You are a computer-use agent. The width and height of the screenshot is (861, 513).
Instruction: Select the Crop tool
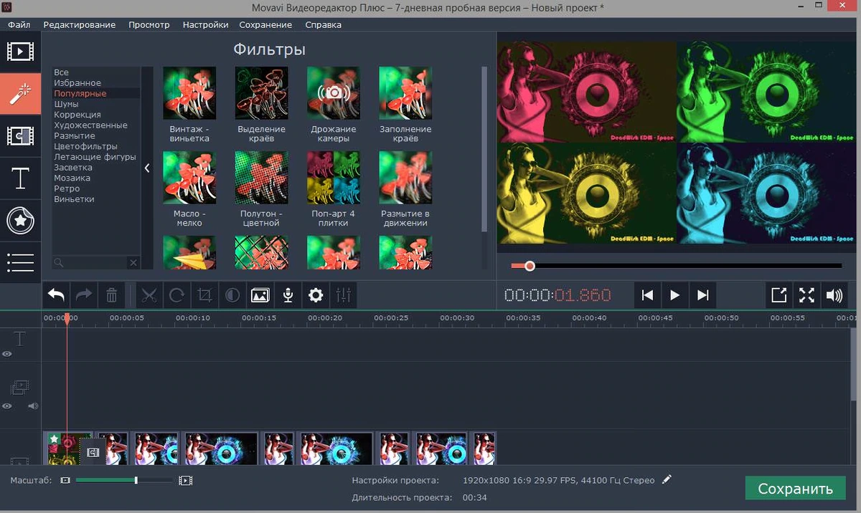click(x=204, y=294)
